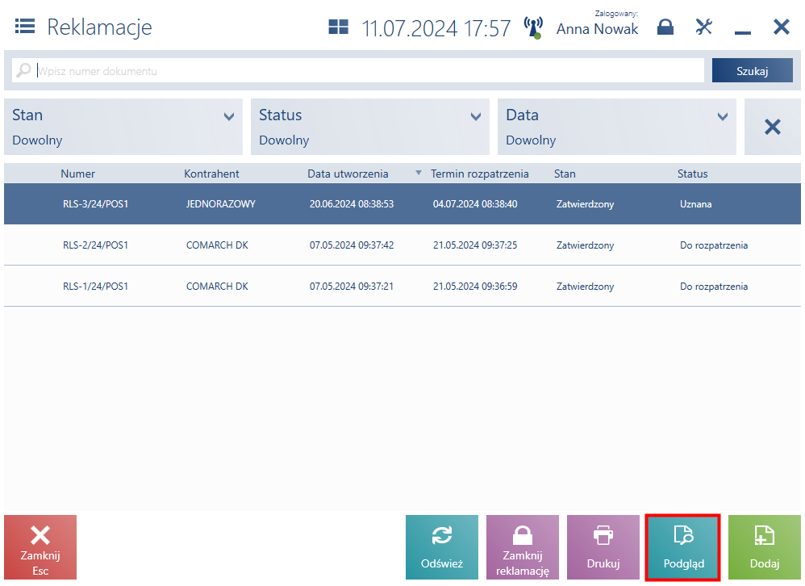Sort by the Stan column header
Image resolution: width=805 pixels, height=586 pixels.
pos(565,174)
